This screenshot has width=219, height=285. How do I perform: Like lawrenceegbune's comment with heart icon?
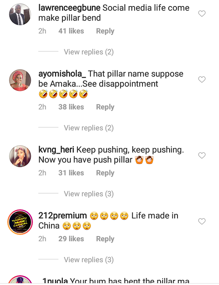click(x=202, y=14)
